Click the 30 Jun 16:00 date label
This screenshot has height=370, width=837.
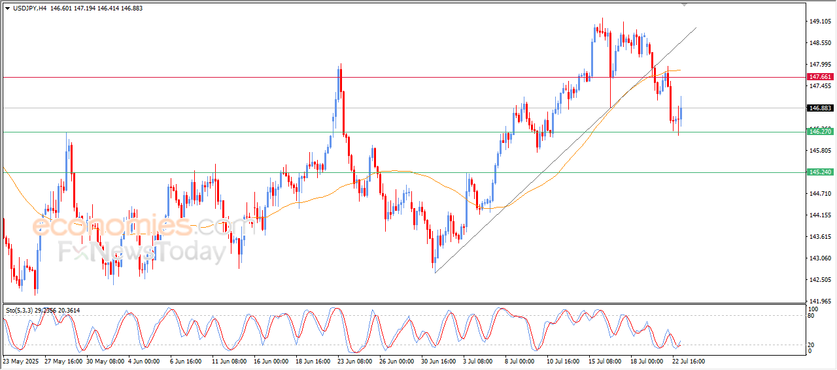point(439,361)
